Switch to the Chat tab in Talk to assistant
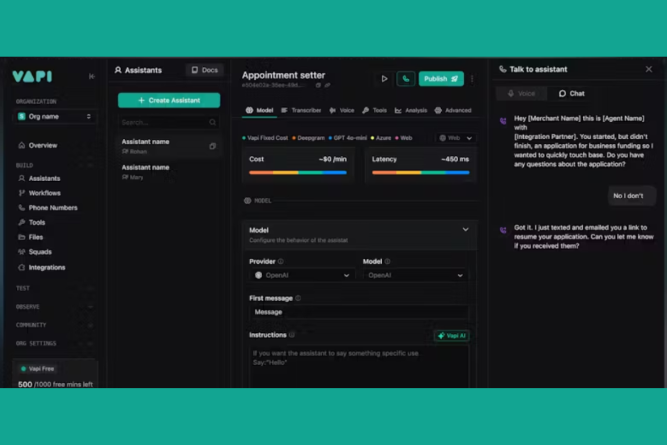667x445 pixels. [x=571, y=93]
